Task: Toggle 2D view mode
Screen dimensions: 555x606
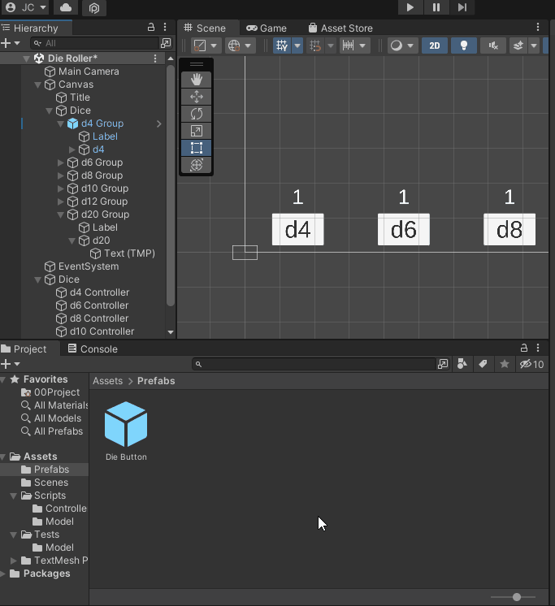Action: tap(435, 45)
